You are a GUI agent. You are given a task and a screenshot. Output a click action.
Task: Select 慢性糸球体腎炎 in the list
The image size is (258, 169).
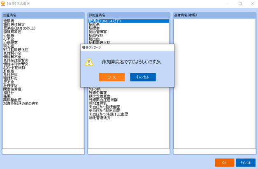click(x=16, y=64)
